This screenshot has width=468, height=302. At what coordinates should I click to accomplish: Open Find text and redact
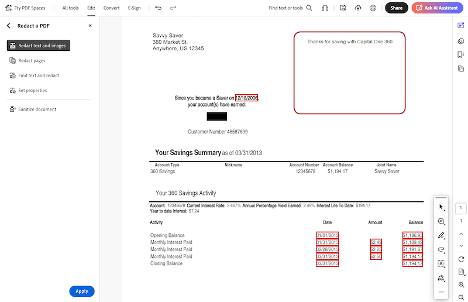point(35,75)
